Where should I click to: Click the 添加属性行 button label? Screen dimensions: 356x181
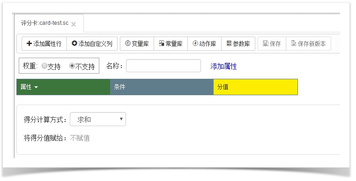tap(47, 44)
